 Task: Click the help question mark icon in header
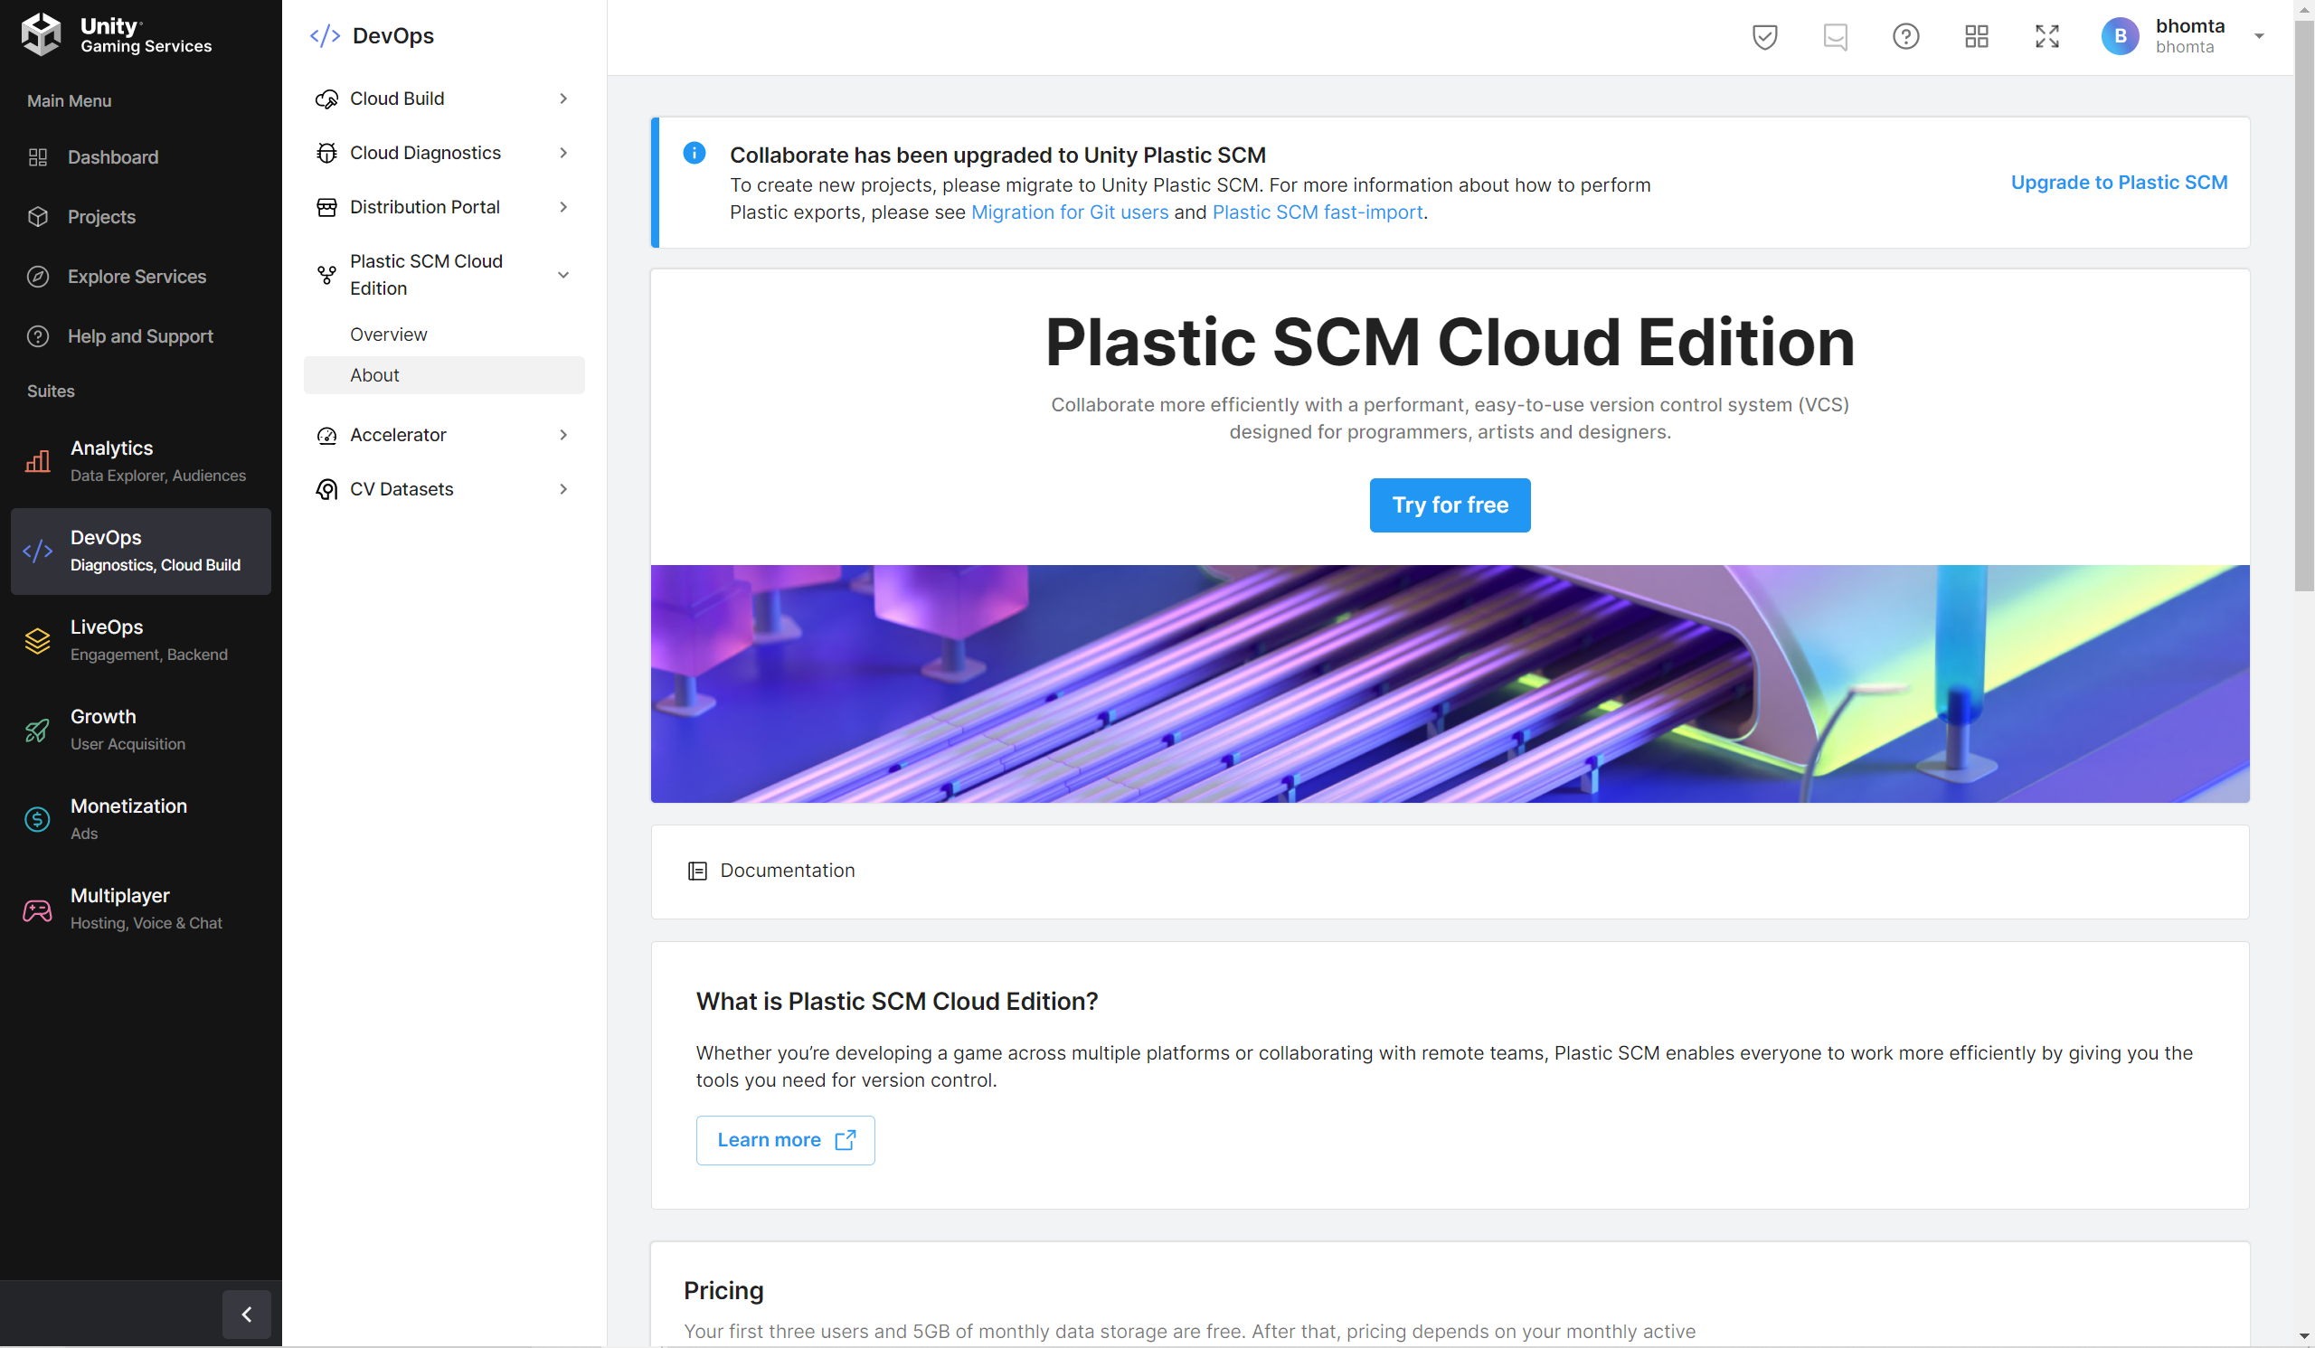1905,37
